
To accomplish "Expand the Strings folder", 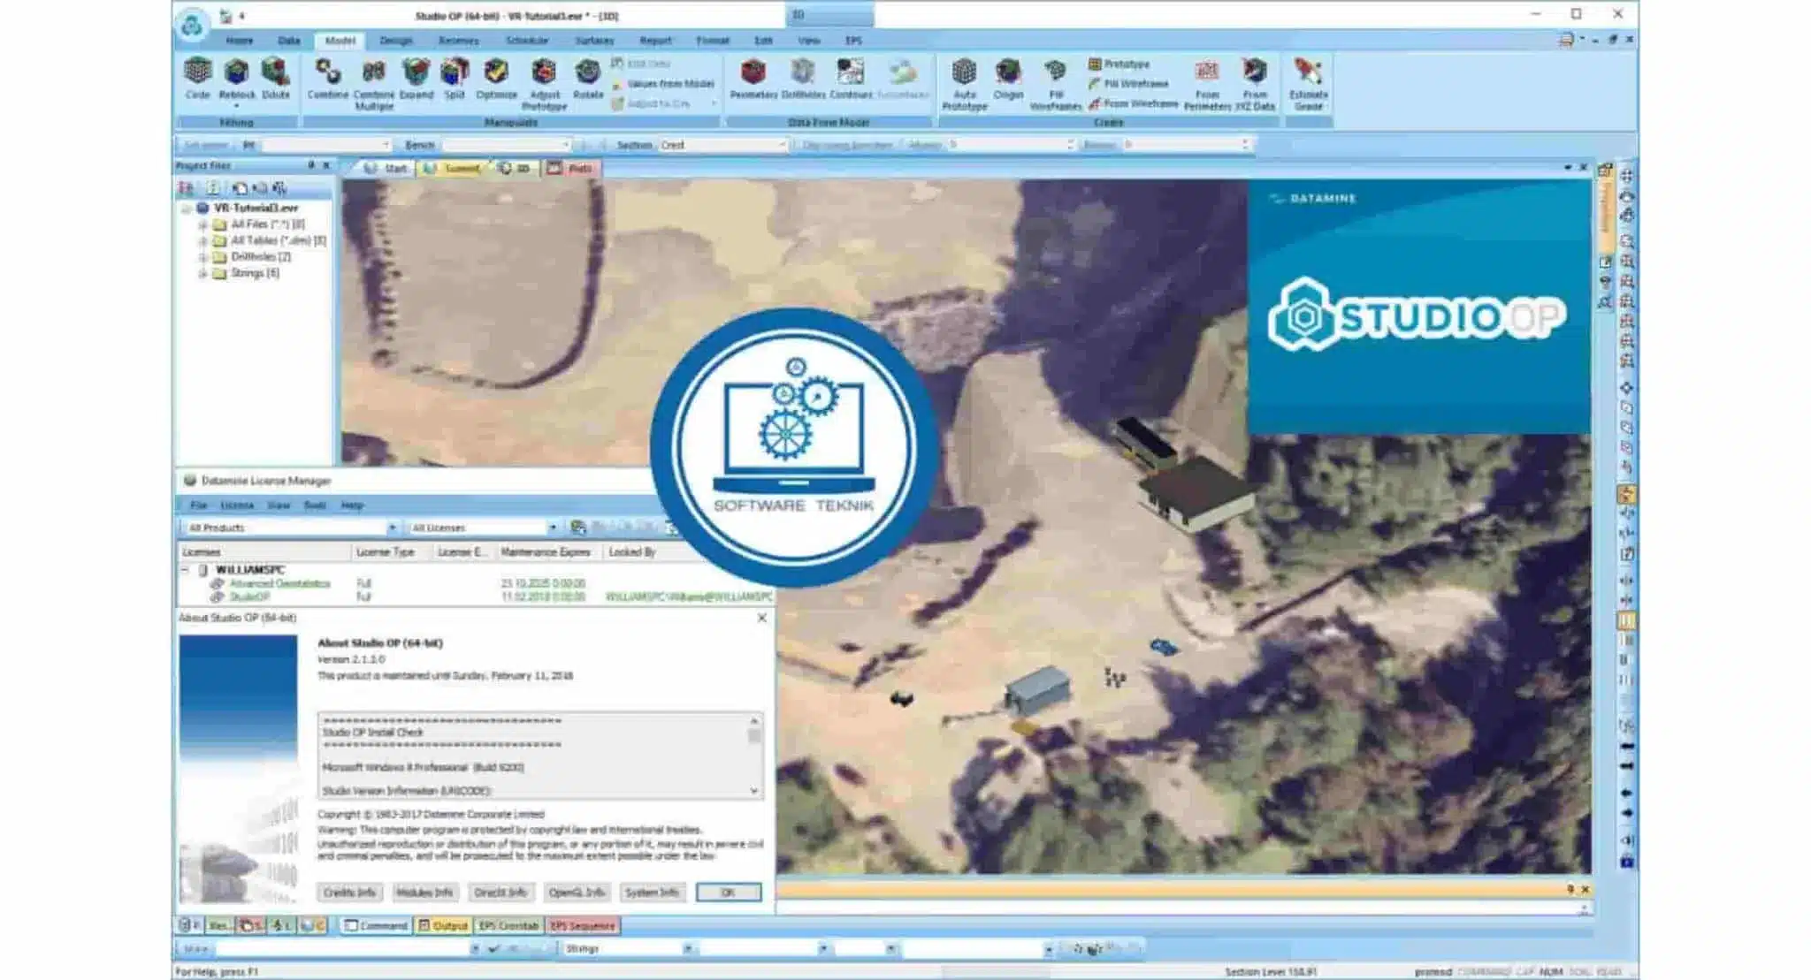I will [x=202, y=273].
